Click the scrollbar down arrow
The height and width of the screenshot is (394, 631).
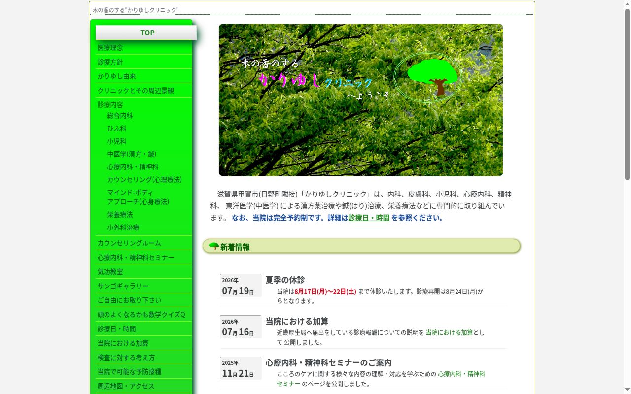tap(627, 390)
